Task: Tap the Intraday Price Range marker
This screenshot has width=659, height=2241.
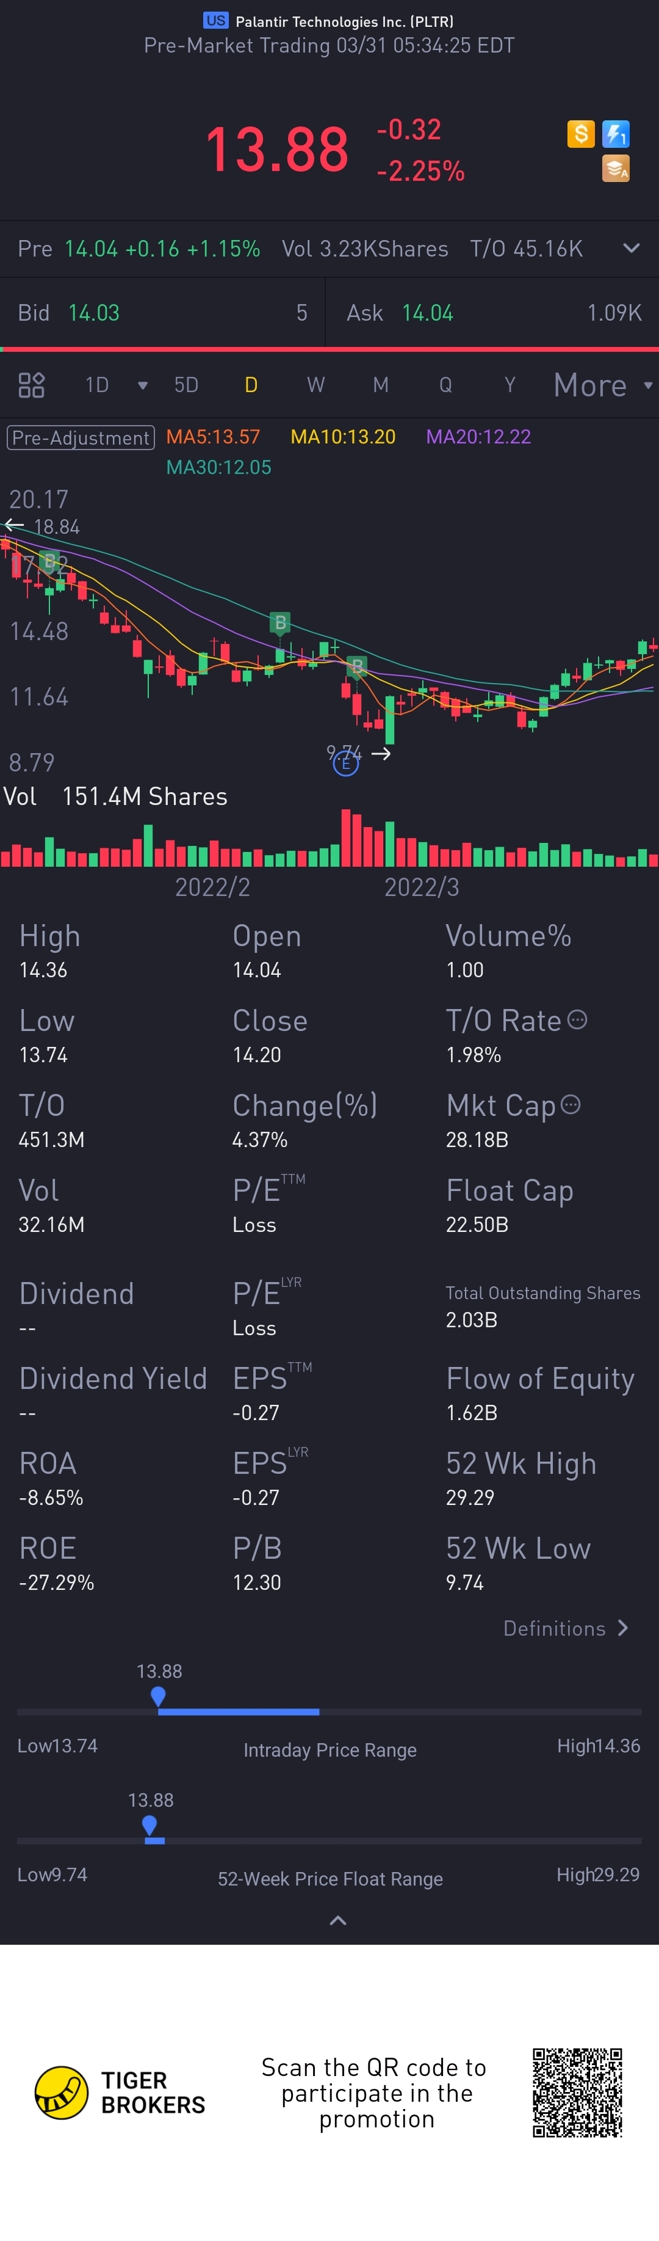Action: [158, 1696]
